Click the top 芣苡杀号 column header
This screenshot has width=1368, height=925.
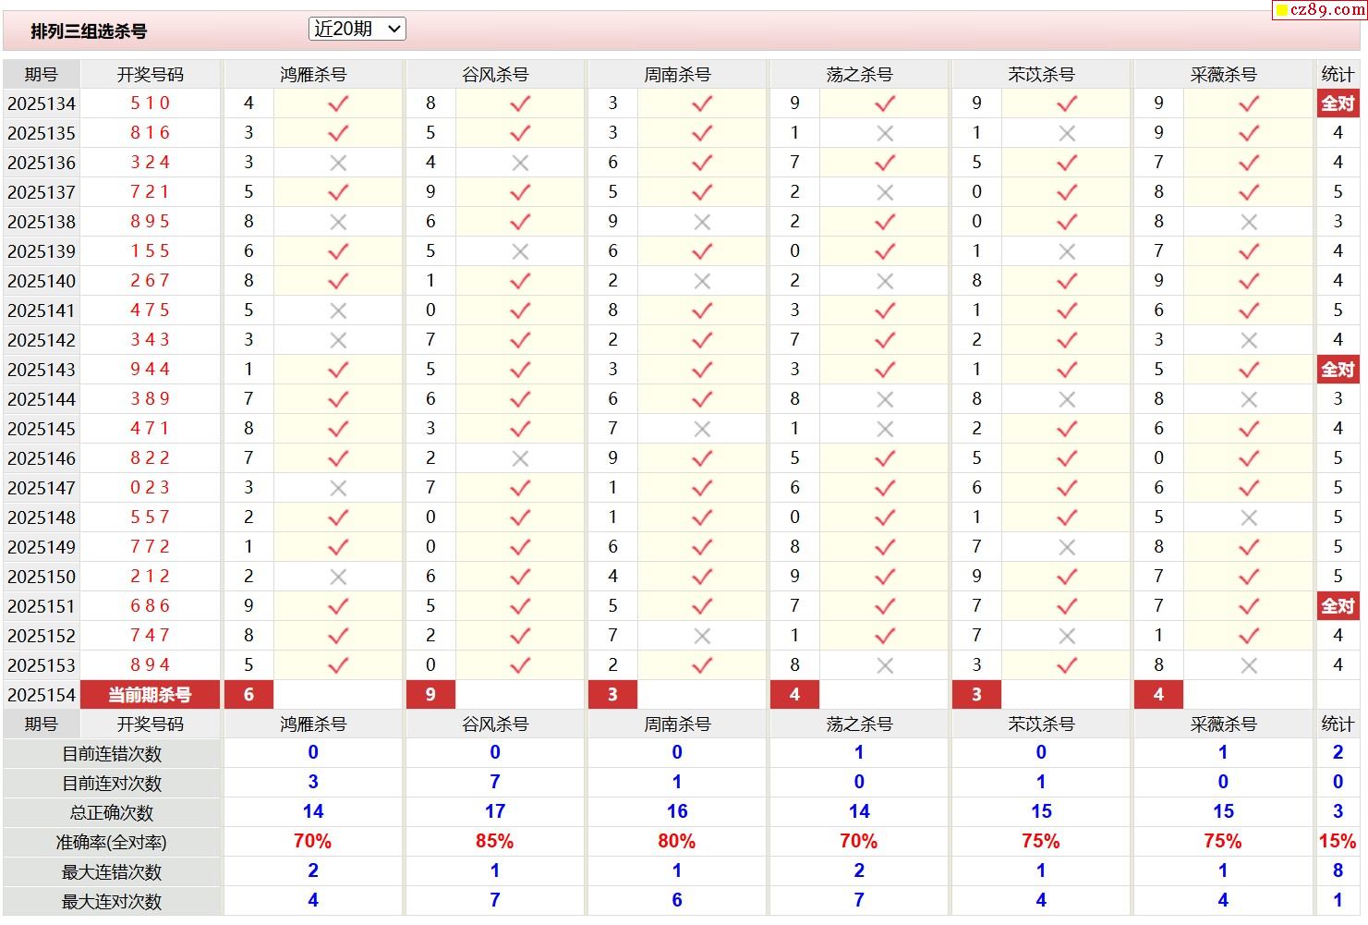coord(1041,75)
